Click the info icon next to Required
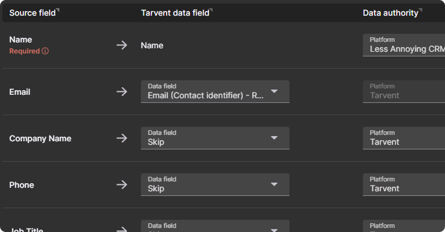Viewport: 445px width, 232px height. point(45,51)
